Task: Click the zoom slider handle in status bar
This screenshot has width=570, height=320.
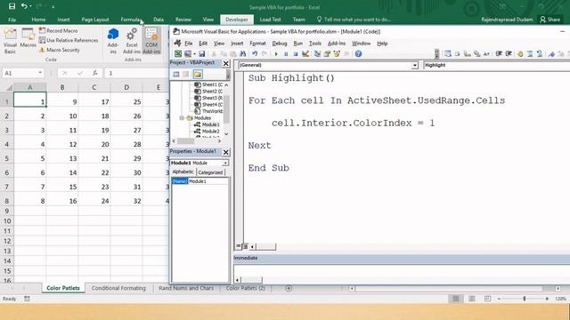Action: click(x=525, y=299)
